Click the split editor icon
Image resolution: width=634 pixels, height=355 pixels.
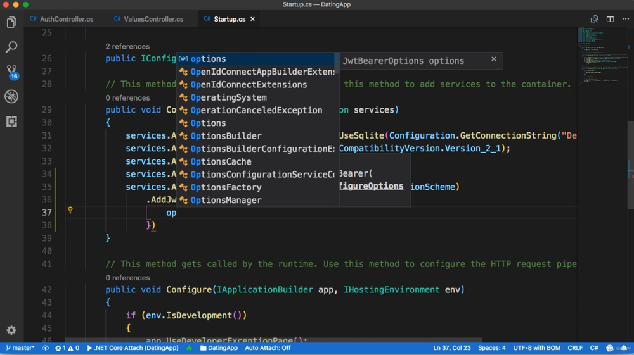tap(610, 19)
